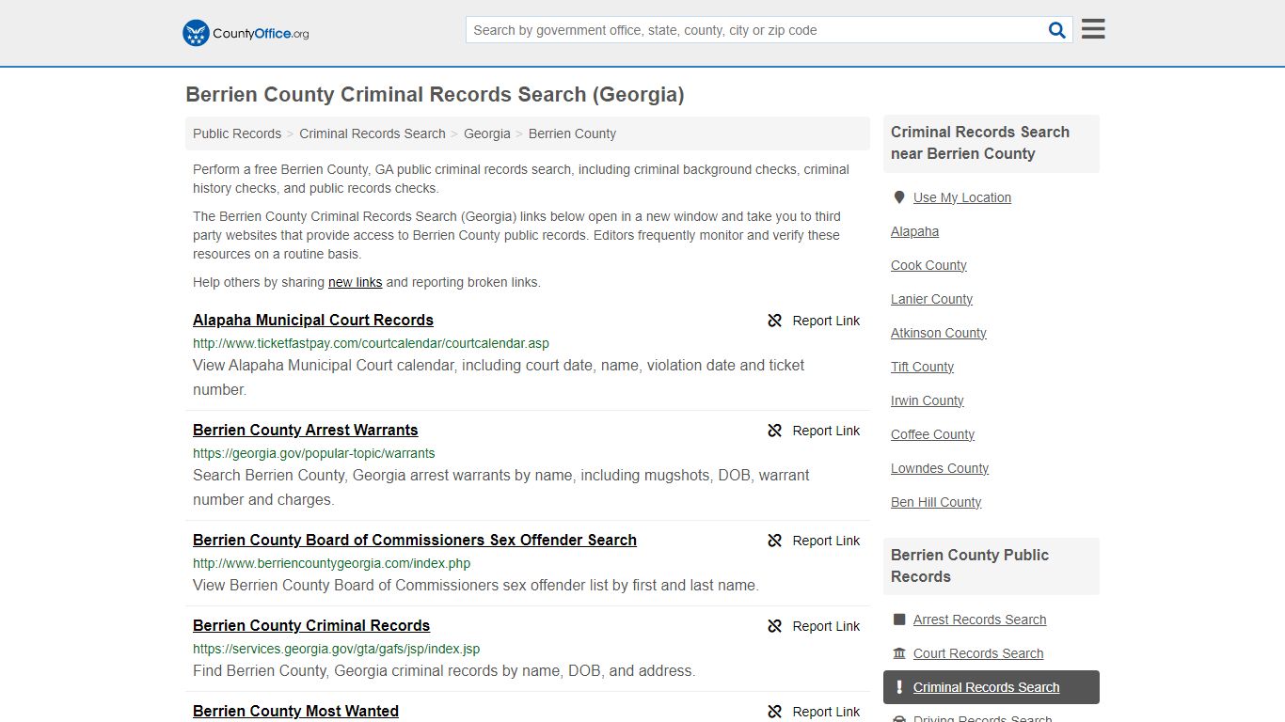Click Report Link text for Alapaha Municipal Court
Image resolution: width=1285 pixels, height=722 pixels.
pyautogui.click(x=826, y=321)
